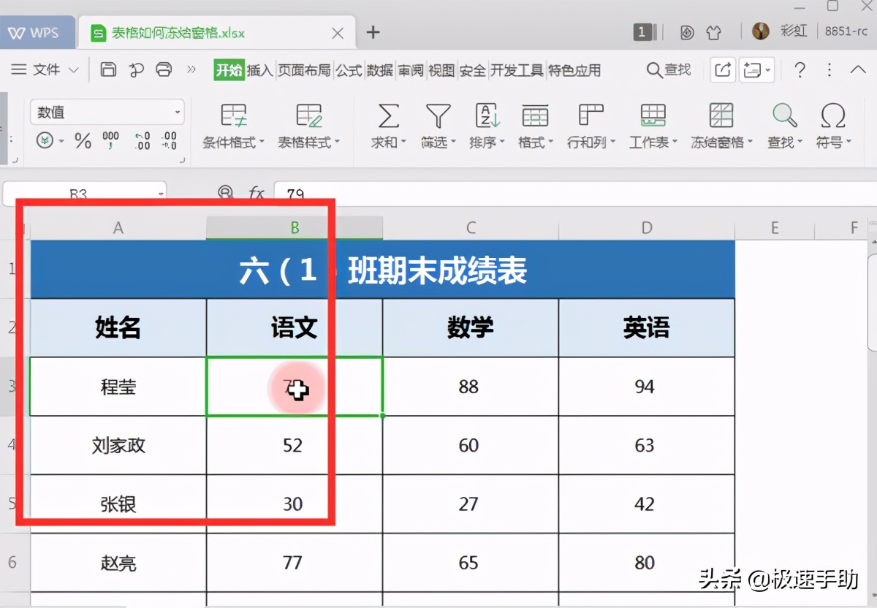This screenshot has width=877, height=608.
Task: Open the 行和列 rows and columns tool
Action: [591, 126]
